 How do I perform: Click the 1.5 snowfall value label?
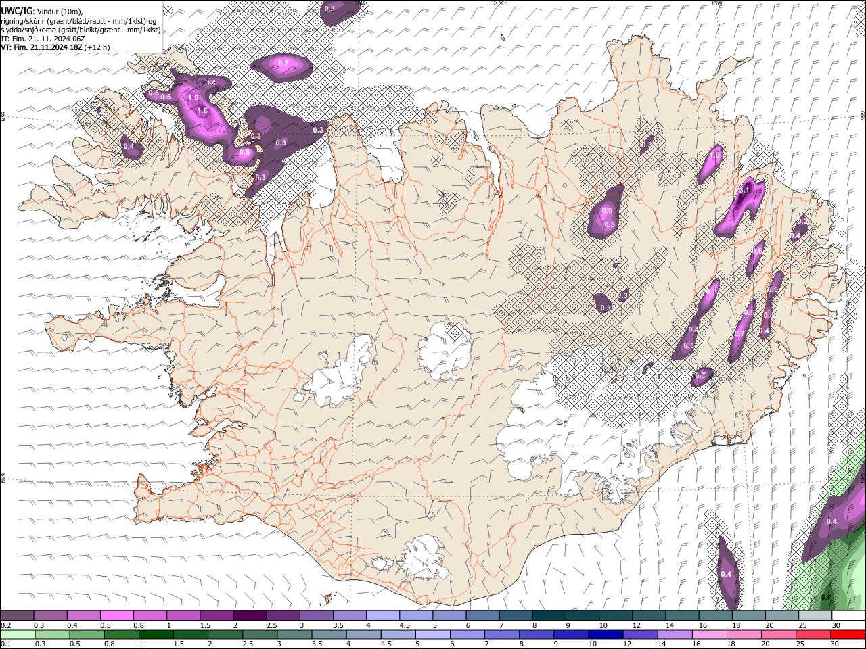tap(193, 98)
